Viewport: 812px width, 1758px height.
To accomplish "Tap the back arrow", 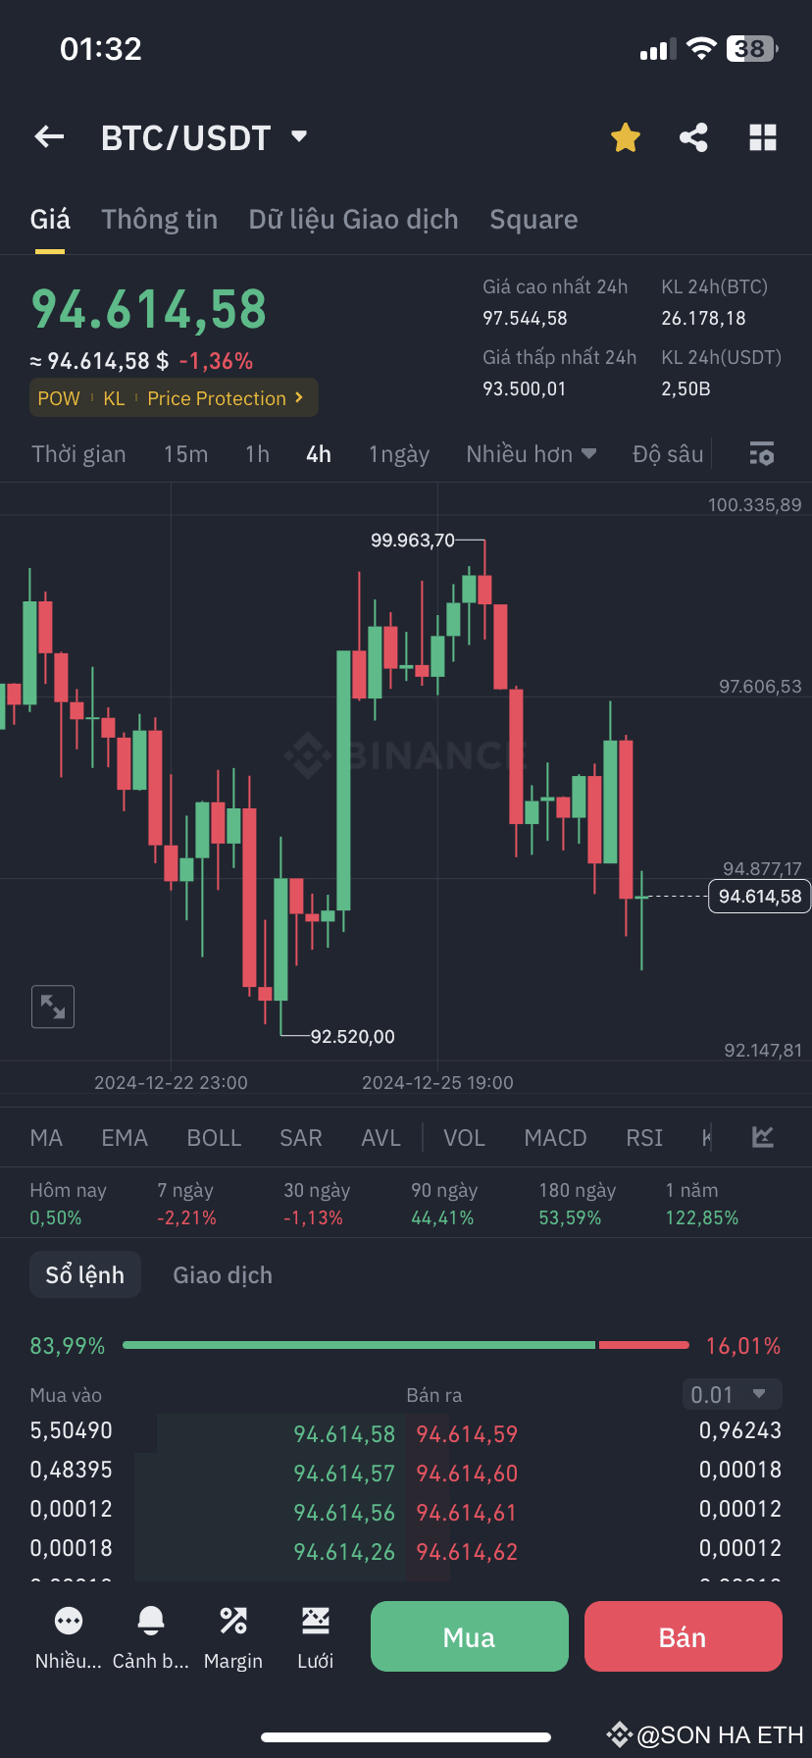I will (49, 136).
